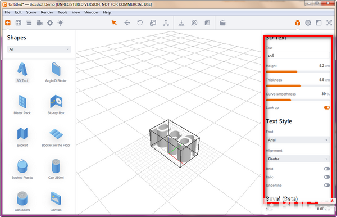Open the Scene menu
Screen dimensions: 337x217
(x=31, y=12)
